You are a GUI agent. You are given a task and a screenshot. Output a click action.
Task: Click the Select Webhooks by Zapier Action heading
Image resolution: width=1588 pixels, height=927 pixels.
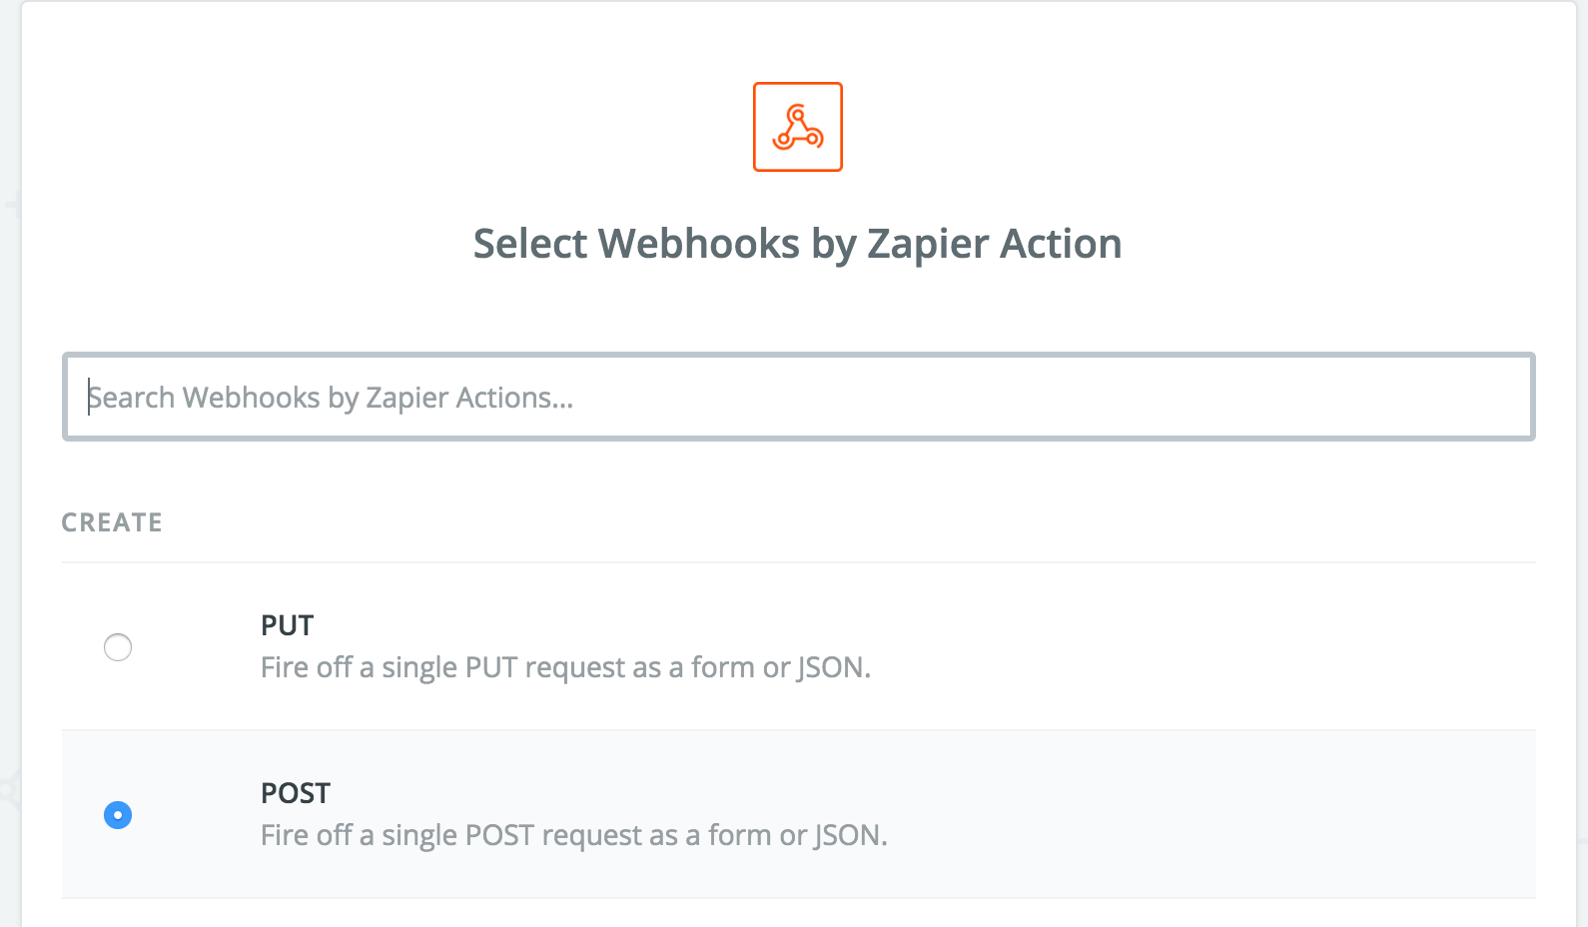pos(797,244)
